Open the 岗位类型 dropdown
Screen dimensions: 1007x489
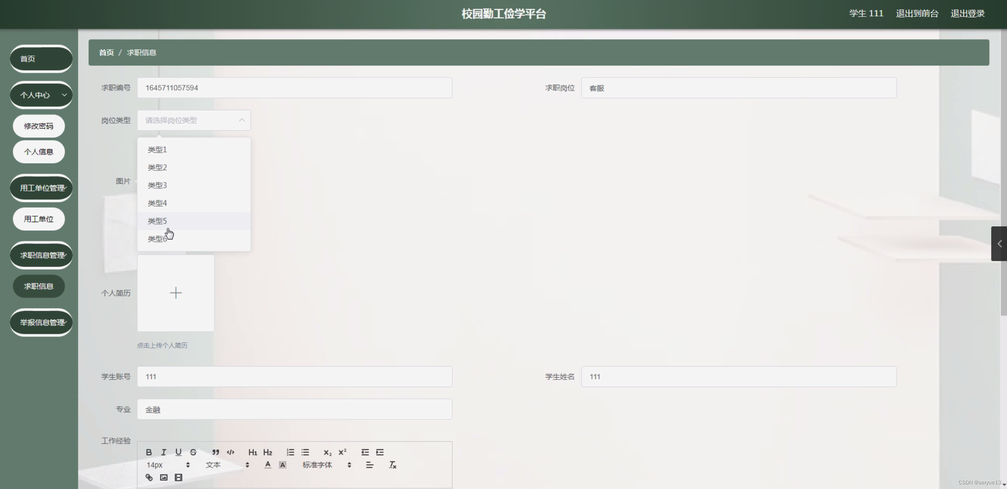[193, 120]
